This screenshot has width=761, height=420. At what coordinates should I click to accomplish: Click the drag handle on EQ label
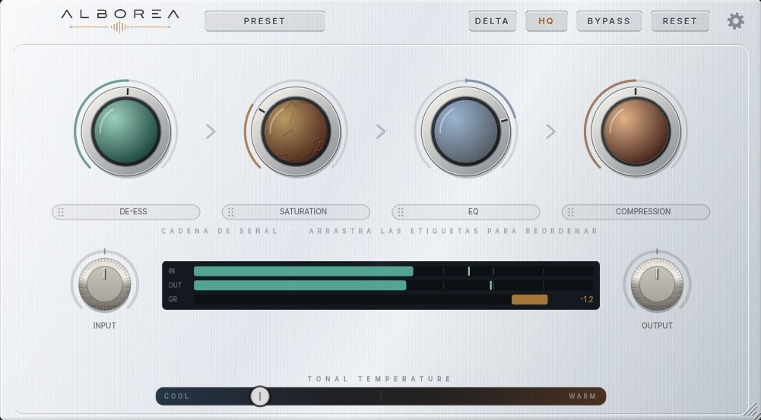click(x=401, y=212)
